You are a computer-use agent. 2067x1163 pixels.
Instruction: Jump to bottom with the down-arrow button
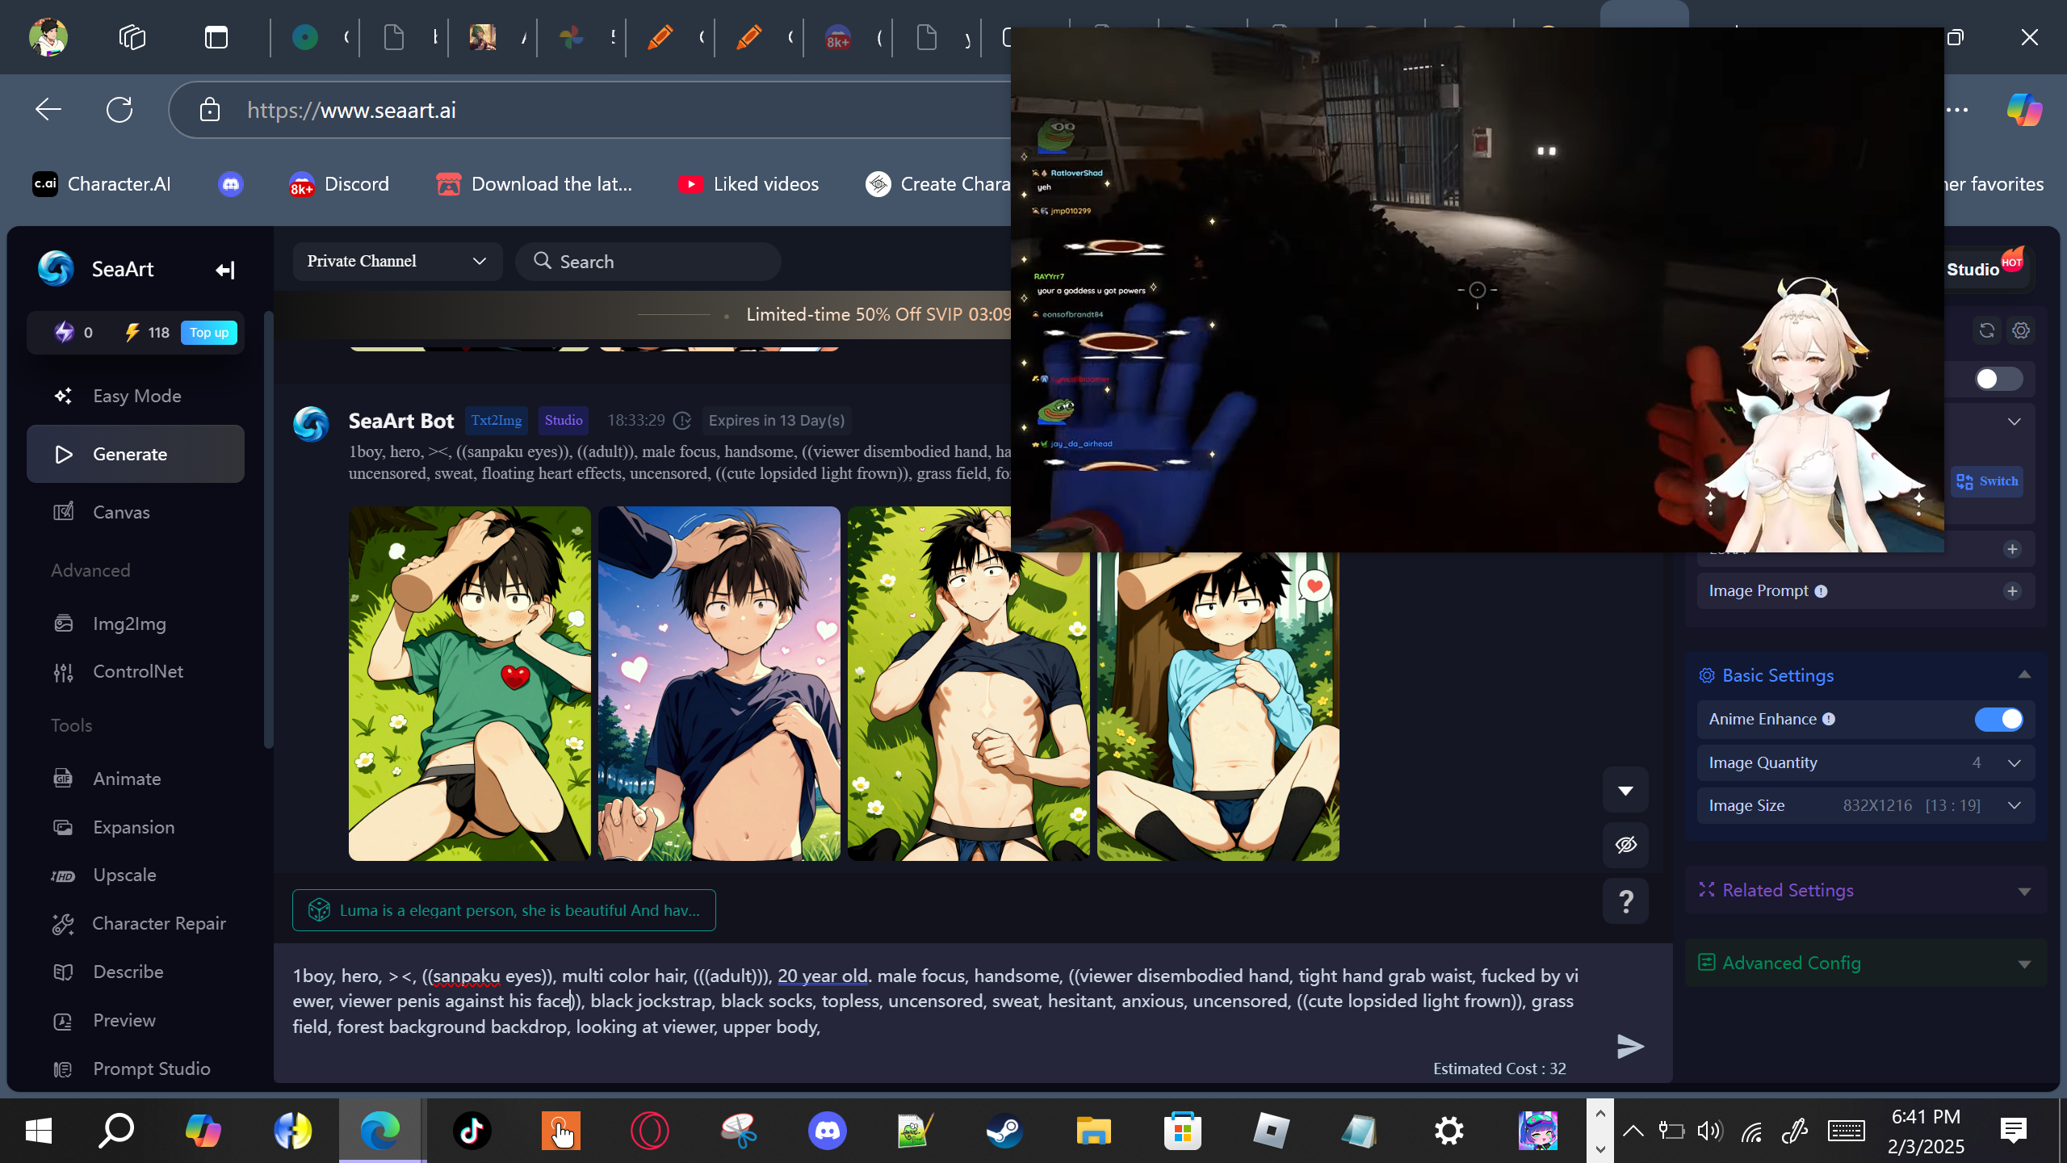tap(1625, 790)
